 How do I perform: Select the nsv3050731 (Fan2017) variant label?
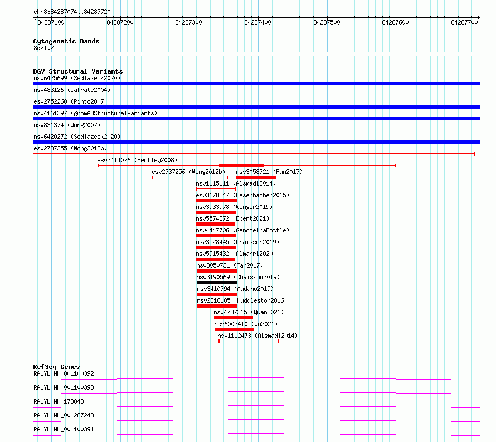230,265
